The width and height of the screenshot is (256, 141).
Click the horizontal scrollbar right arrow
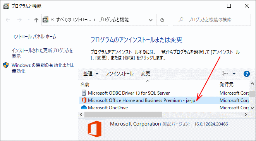[246, 115]
